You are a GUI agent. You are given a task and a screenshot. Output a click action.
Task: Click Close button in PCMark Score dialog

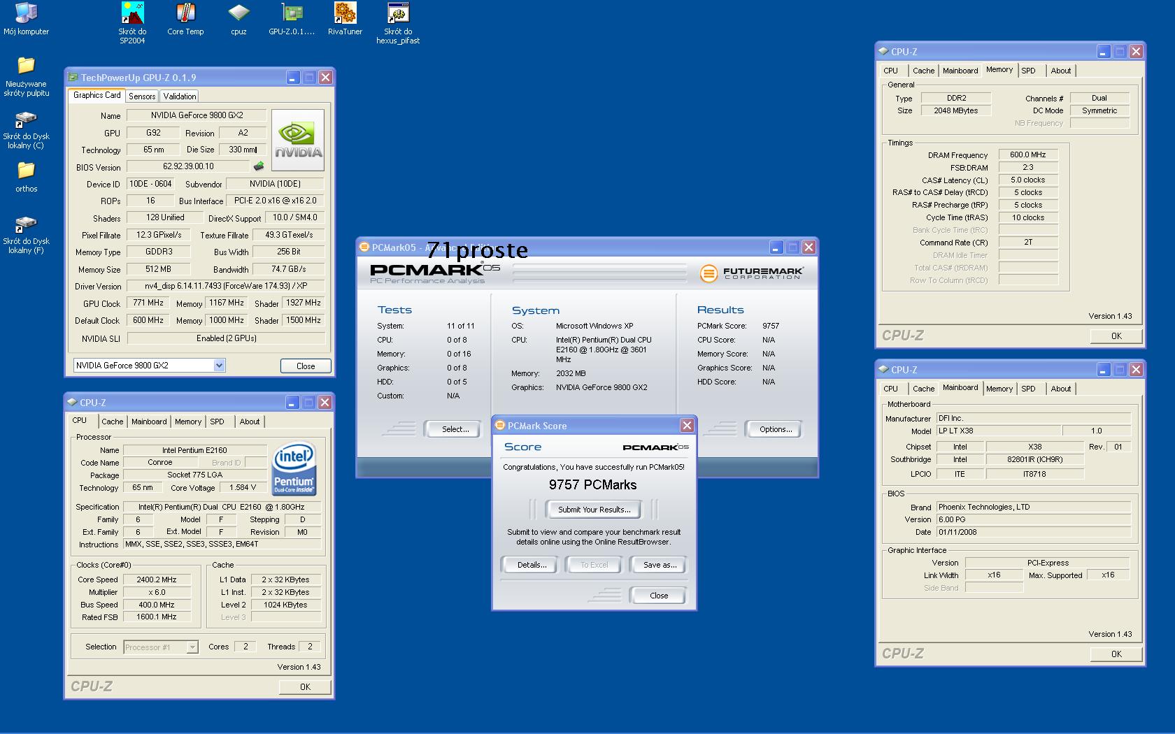[659, 596]
